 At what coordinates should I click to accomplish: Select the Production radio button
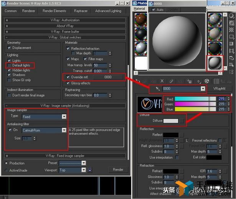click(x=6, y=163)
